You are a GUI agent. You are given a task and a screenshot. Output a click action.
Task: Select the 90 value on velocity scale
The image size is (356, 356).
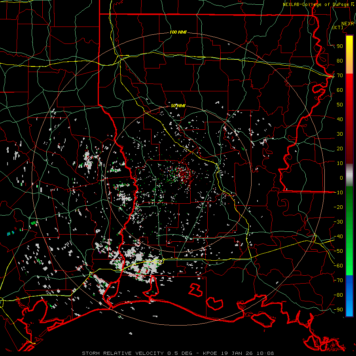(340, 46)
